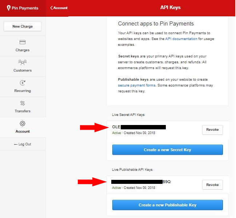Click the Live Secret API Keys heading
The width and height of the screenshot is (236, 218).
[128, 115]
